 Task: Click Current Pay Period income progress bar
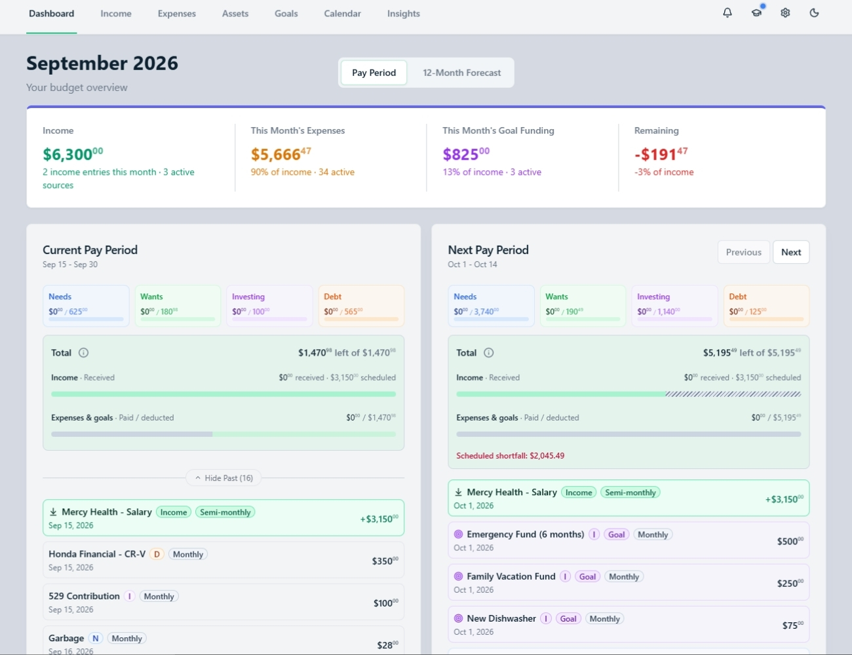(223, 394)
